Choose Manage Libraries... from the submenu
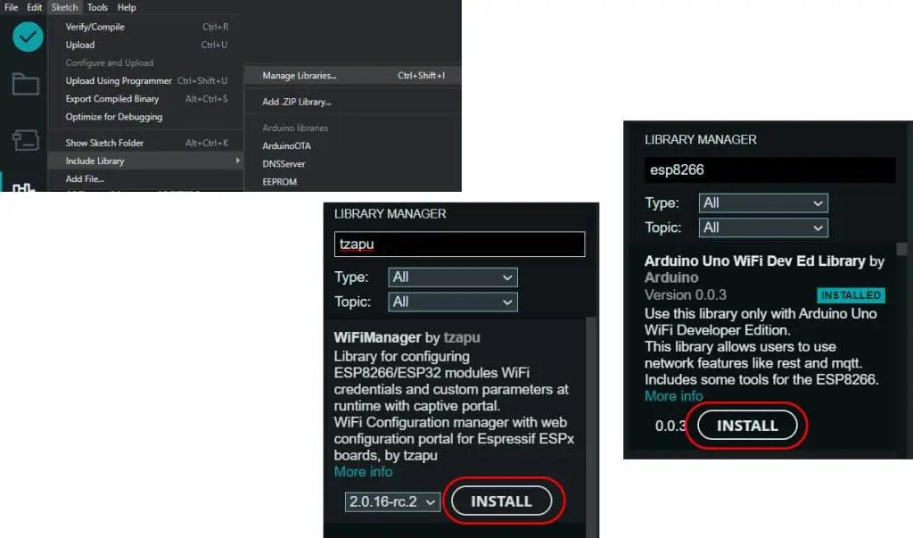913x538 pixels. [x=300, y=76]
